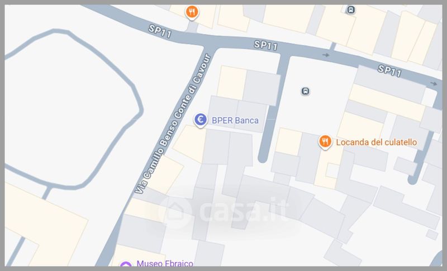The image size is (447, 271).
Task: Open the Locanda del culatello restaurant pin
Action: [x=325, y=142]
